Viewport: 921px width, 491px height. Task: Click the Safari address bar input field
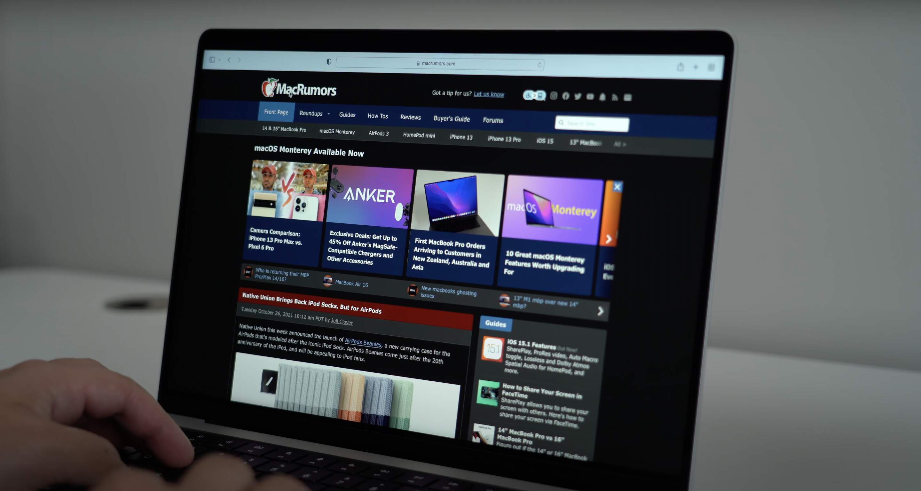436,63
